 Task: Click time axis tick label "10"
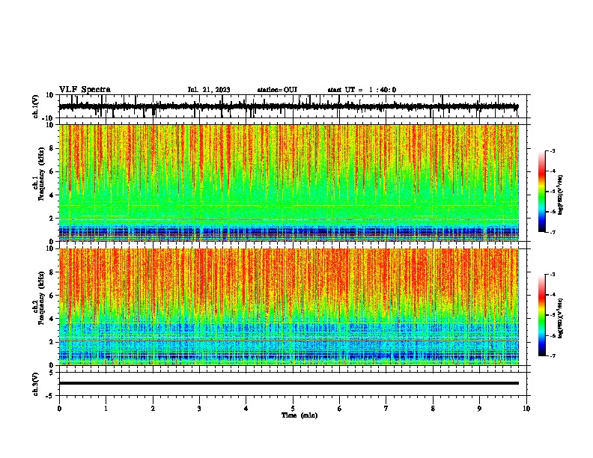click(x=526, y=409)
